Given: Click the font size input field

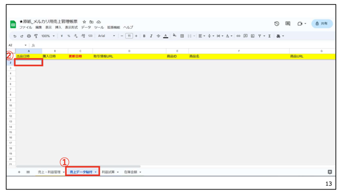Looking at the screenshot, I should coord(129,36).
